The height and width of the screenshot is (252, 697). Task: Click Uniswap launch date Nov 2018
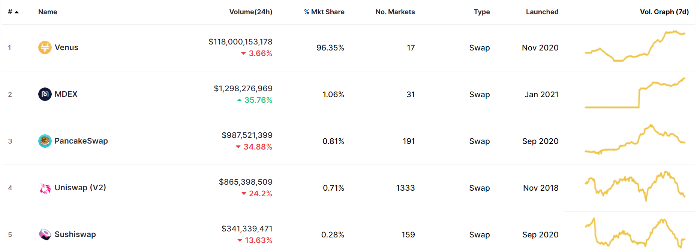pos(541,188)
